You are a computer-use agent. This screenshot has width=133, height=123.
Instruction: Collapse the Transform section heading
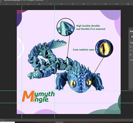131,43
